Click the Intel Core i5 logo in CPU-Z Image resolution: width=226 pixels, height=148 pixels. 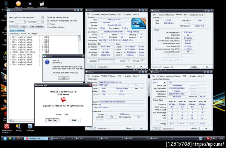point(139,24)
